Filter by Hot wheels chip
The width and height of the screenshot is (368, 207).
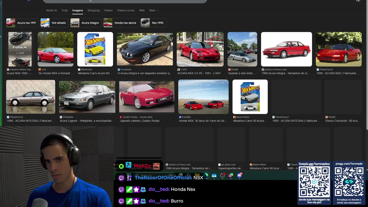(54, 23)
